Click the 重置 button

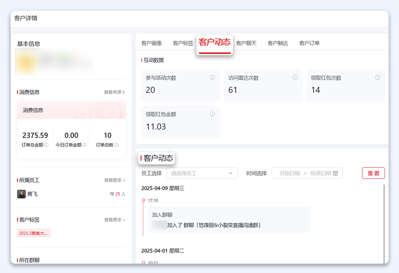point(373,173)
